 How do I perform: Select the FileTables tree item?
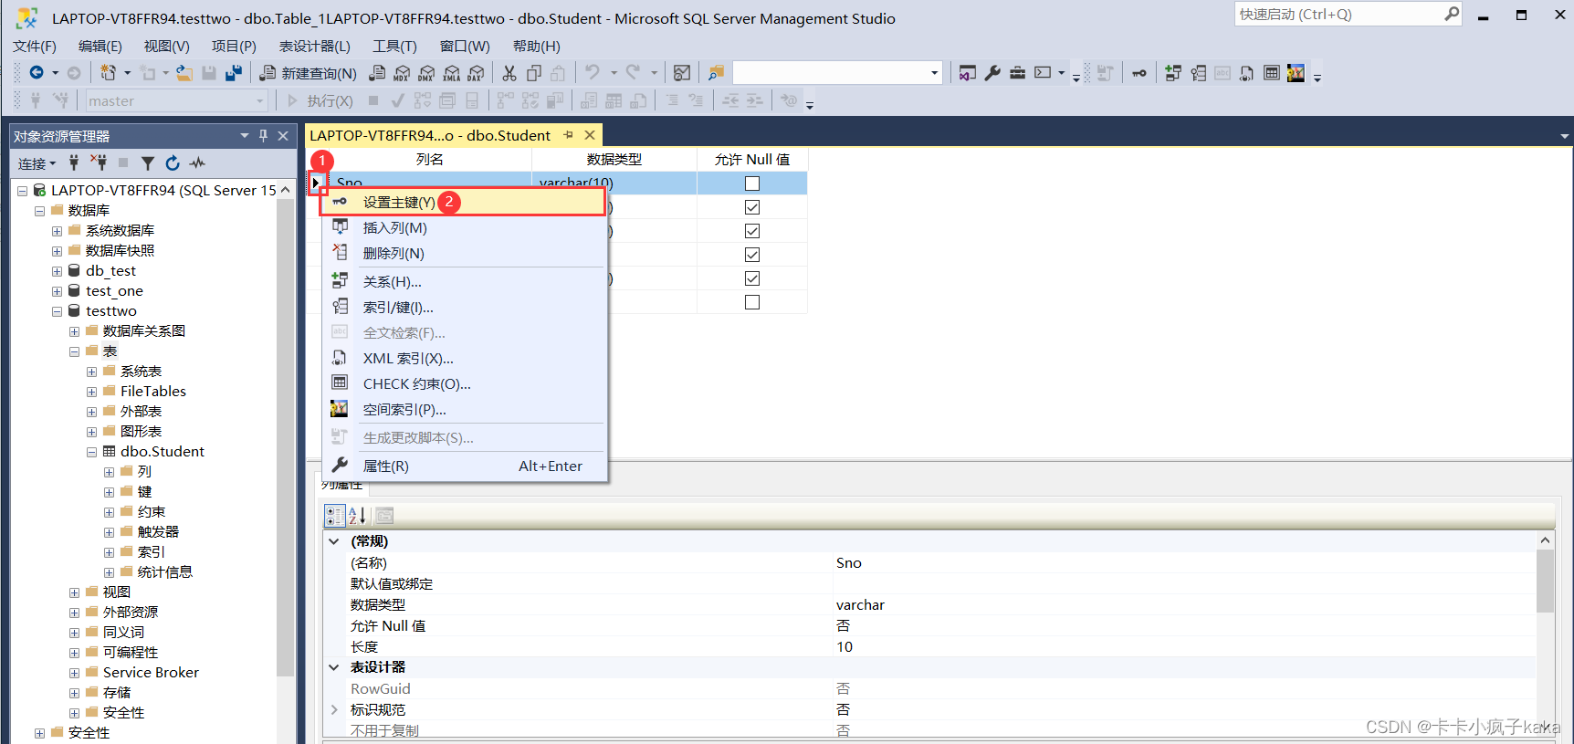tap(153, 392)
